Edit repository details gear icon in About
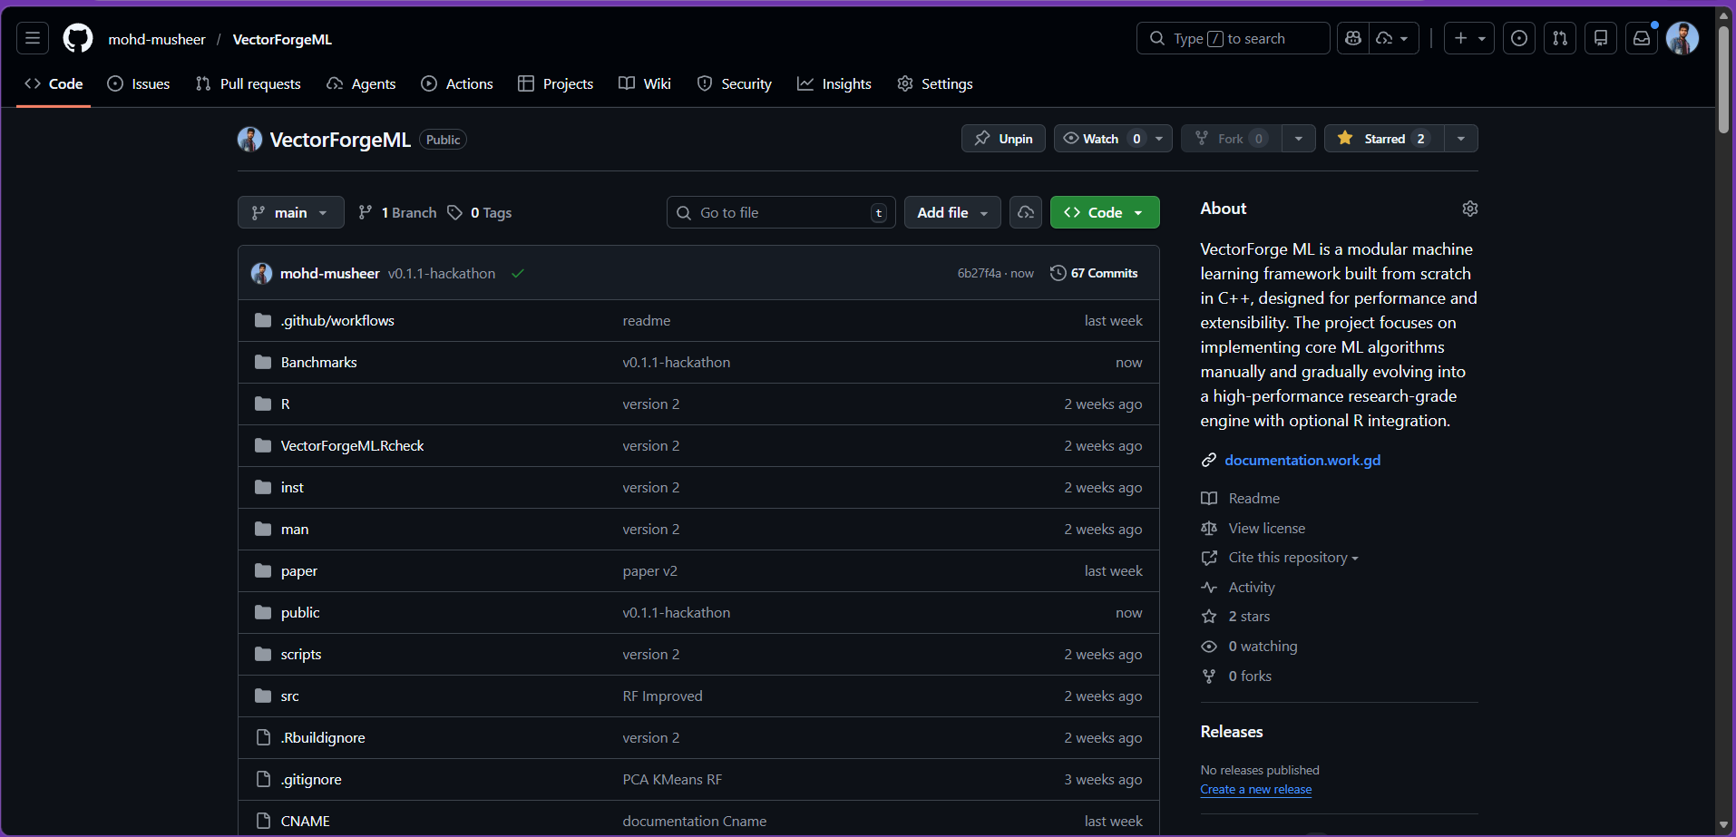1736x837 pixels. [1470, 209]
